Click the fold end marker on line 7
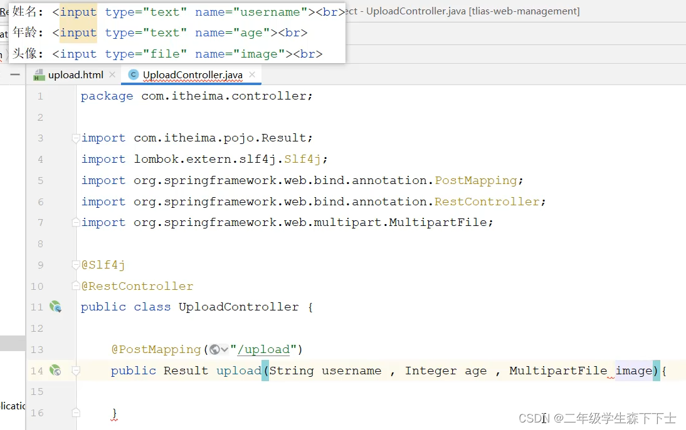 pyautogui.click(x=75, y=222)
